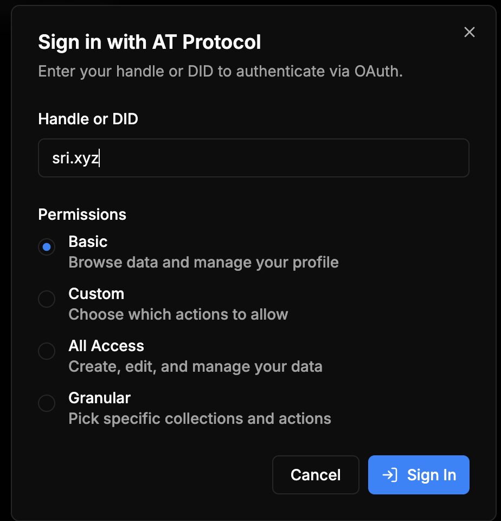Select the Basic permissions radio button
Screen dimensions: 501x521
(x=47, y=247)
